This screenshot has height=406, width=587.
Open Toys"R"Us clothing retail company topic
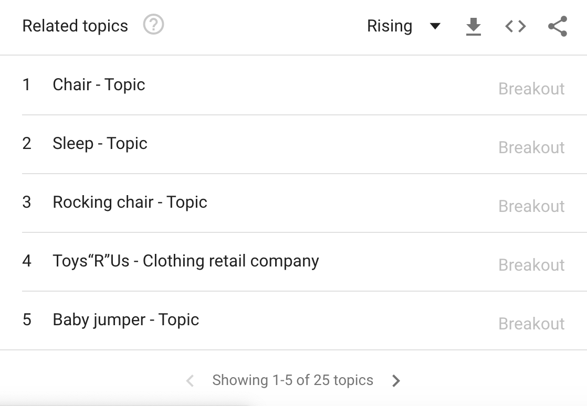(185, 261)
